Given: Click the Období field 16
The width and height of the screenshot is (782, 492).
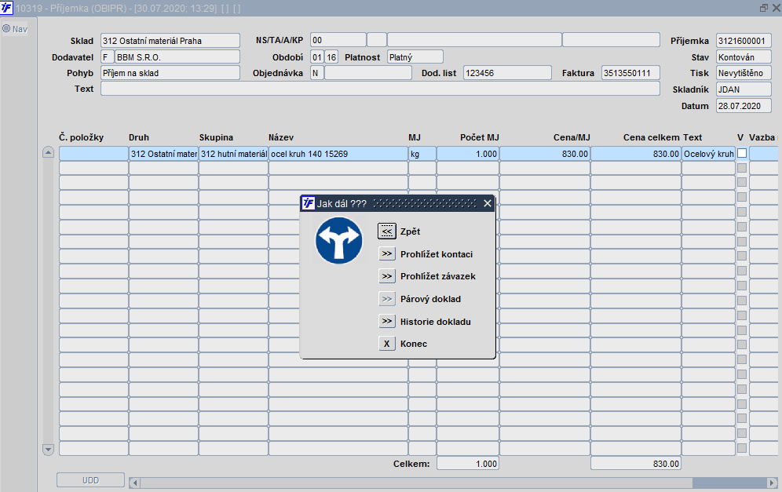Looking at the screenshot, I should [331, 57].
